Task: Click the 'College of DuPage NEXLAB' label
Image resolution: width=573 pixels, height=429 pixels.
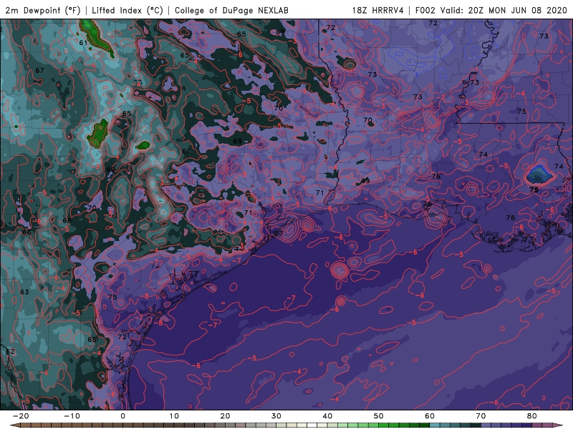Action: pos(231,10)
